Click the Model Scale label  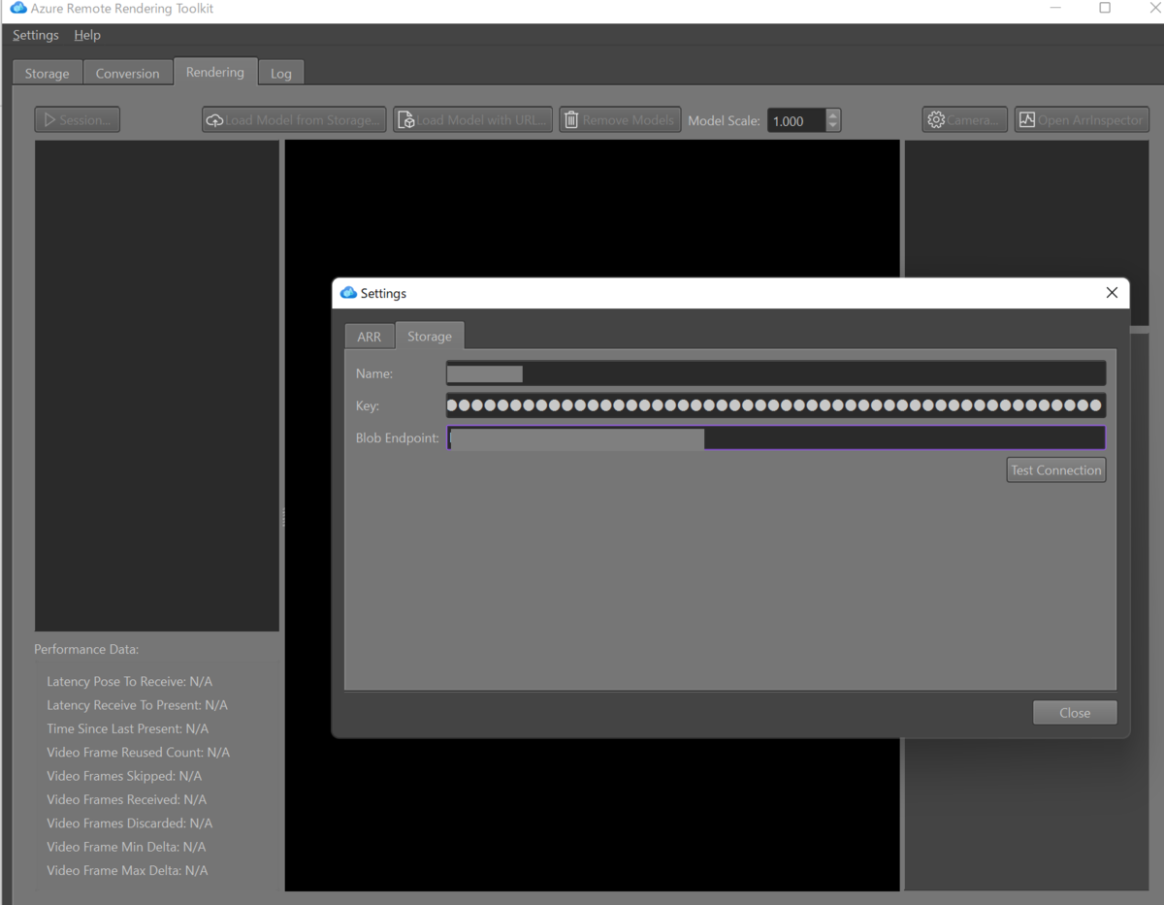tap(724, 120)
